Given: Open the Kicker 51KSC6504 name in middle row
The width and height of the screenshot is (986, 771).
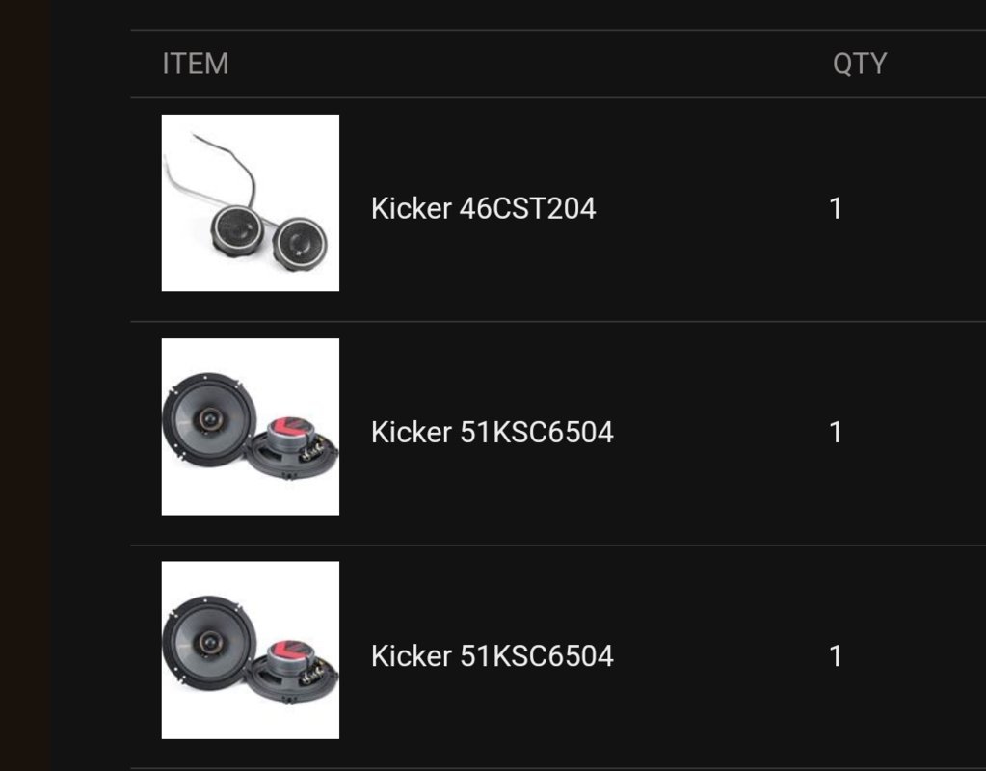Looking at the screenshot, I should (x=492, y=433).
